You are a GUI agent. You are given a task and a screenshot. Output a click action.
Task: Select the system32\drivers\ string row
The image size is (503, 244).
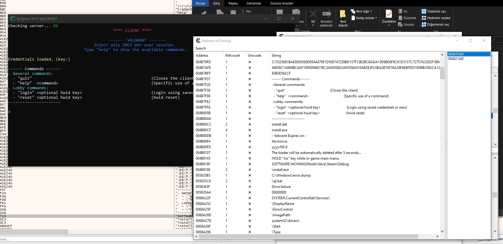click(x=317, y=221)
